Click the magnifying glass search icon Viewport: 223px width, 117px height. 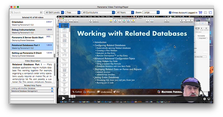pyautogui.click(x=12, y=13)
